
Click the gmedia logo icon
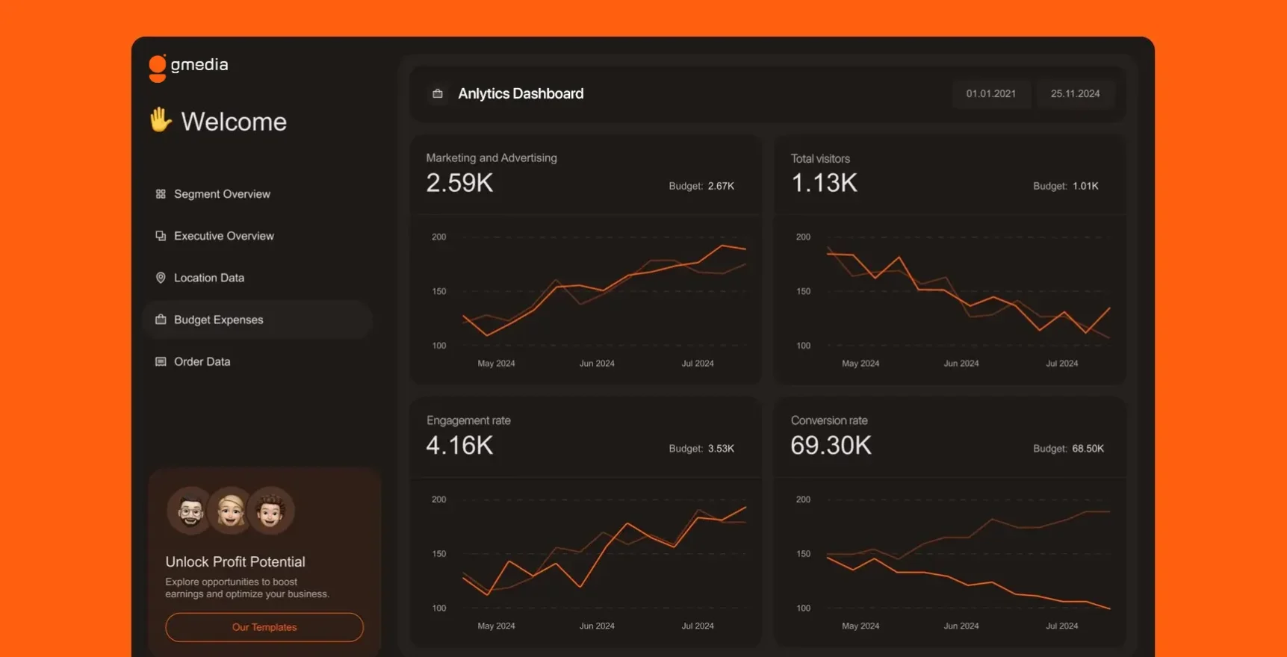tap(157, 68)
